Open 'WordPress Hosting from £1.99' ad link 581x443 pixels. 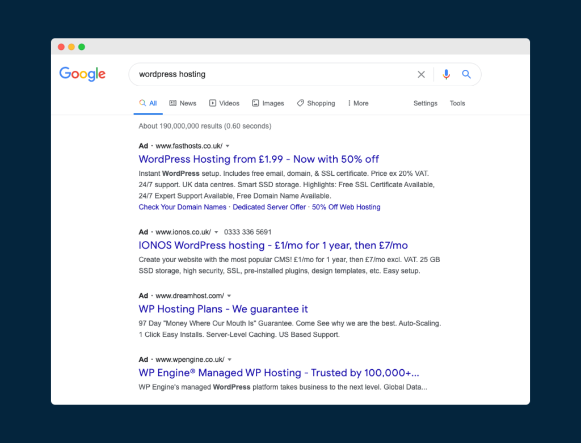(x=259, y=159)
